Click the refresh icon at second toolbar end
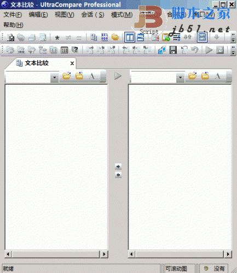 coord(220,50)
